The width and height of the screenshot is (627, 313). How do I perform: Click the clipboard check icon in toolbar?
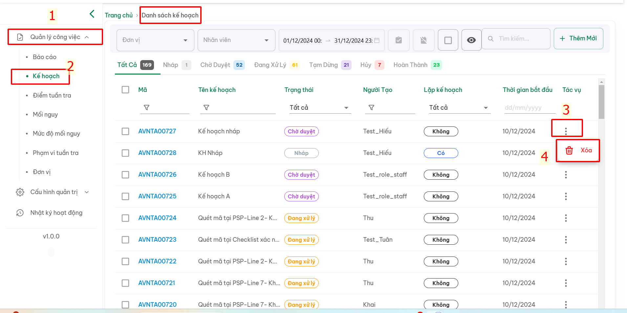point(399,40)
